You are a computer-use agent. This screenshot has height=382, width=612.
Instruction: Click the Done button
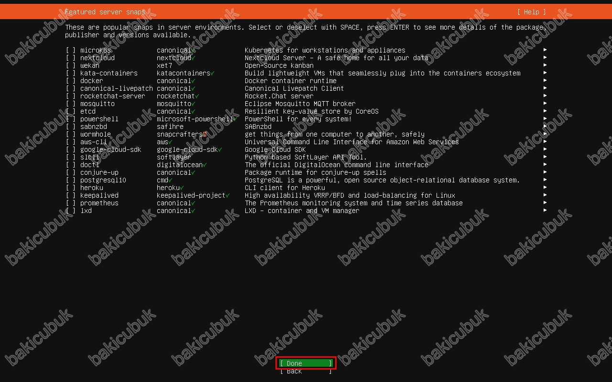tap(306, 363)
